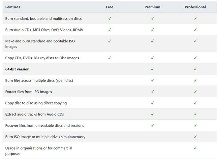This screenshot has width=219, height=159.
Task: Click Premium checkmark for Extract files from ISO
Action: click(152, 92)
